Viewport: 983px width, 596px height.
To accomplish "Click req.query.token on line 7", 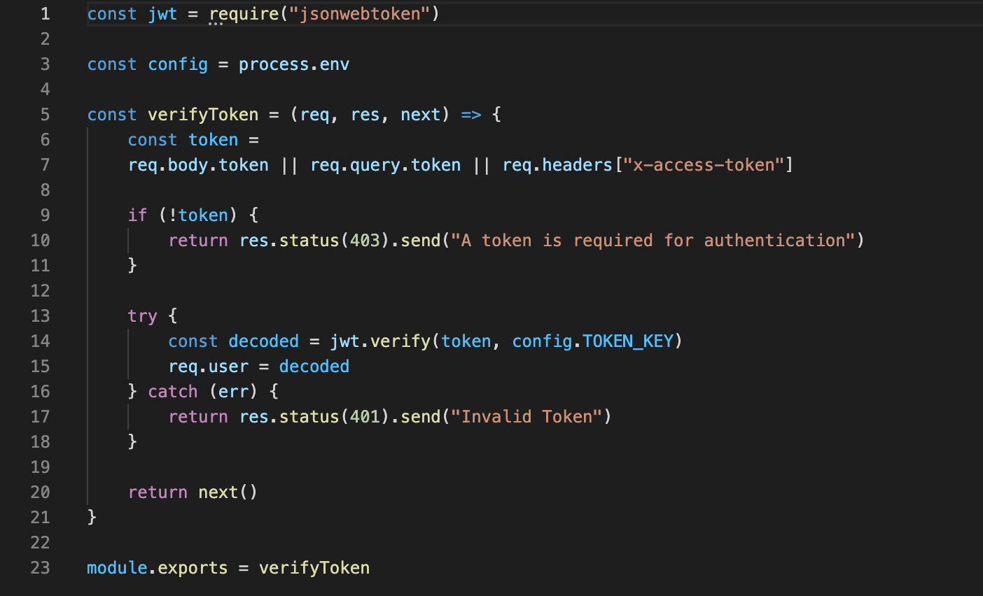I will pyautogui.click(x=386, y=165).
